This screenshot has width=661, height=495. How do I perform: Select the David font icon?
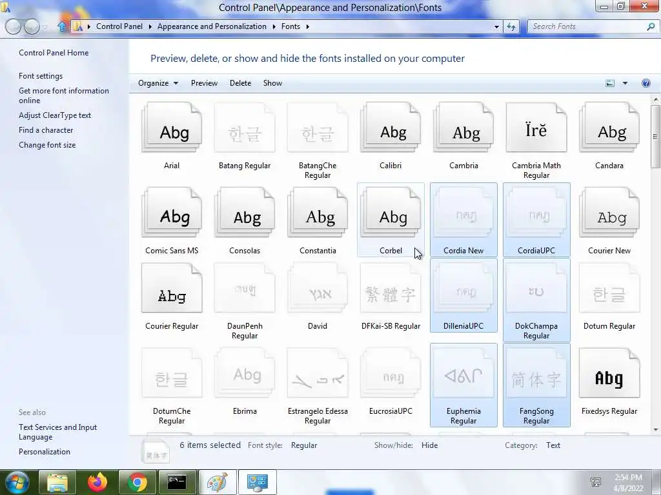point(318,288)
